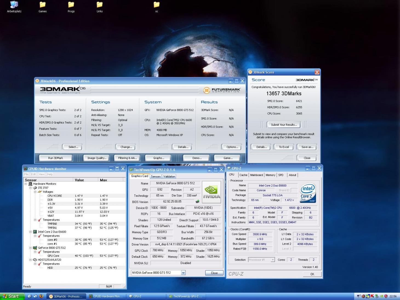Click the chip icon next to ITE IT87
The width and height of the screenshot is (400, 300).
pyautogui.click(x=35, y=188)
